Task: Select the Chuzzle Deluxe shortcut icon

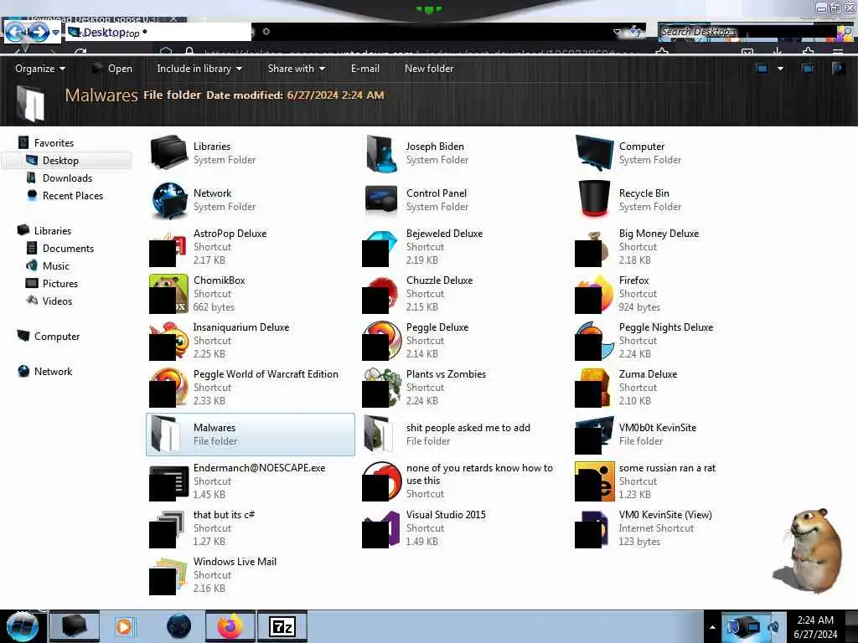Action: click(380, 296)
